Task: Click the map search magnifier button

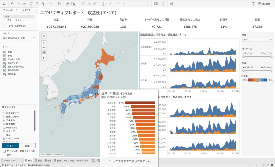Action: (x=44, y=36)
